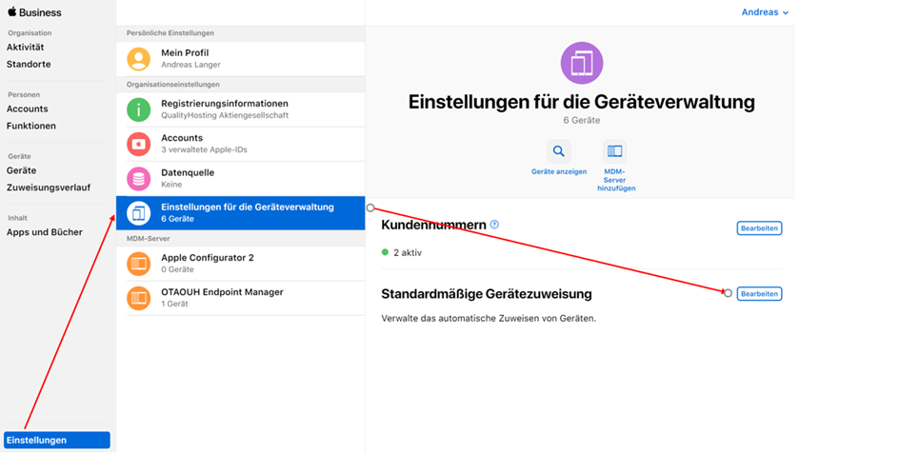Click the pink Datenquelle database icon
This screenshot has height=474, width=900.
coord(138,179)
